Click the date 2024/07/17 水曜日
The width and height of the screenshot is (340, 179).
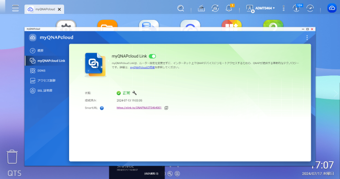click(x=318, y=174)
